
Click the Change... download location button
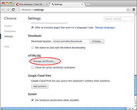[x=97, y=41]
